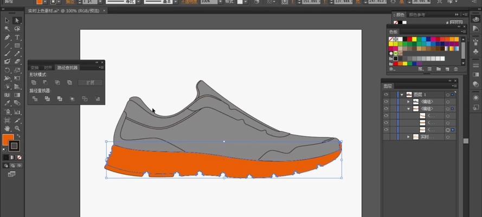Select the Pencil tool
Screen dimensions: 482x217
click(x=17, y=54)
